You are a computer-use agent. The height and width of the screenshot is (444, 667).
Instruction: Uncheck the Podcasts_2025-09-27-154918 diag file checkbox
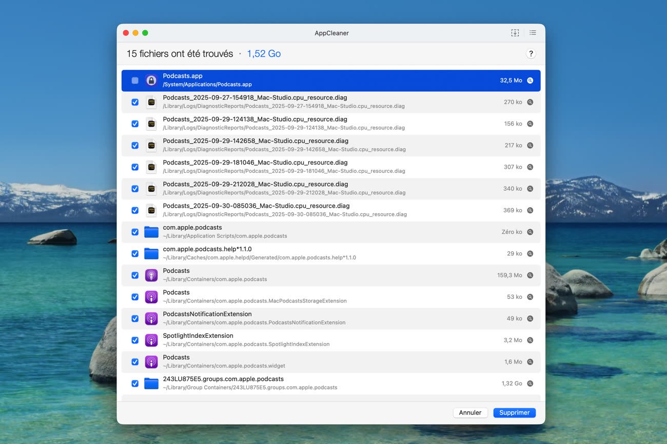[x=135, y=102]
